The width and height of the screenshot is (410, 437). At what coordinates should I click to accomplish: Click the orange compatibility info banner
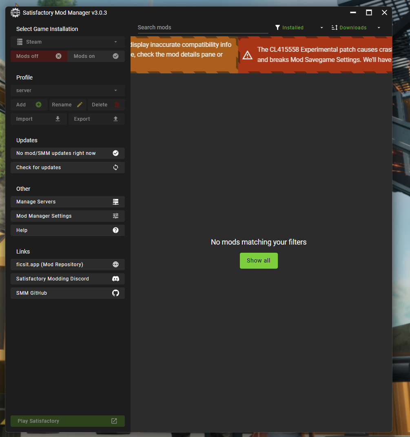[184, 55]
